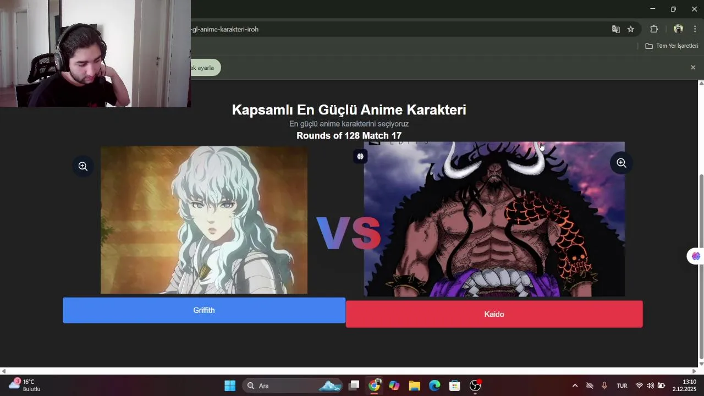This screenshot has width=704, height=396.
Task: Open Copilot from the taskbar
Action: click(394, 386)
